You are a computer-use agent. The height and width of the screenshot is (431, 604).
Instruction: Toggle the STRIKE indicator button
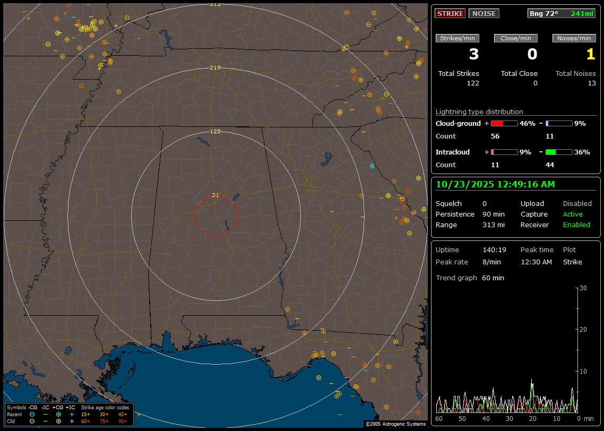[450, 13]
